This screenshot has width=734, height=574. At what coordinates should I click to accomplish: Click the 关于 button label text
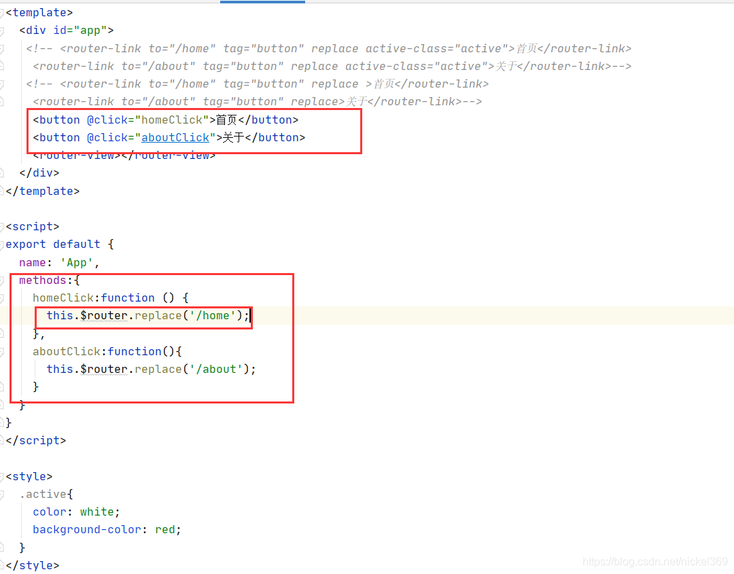234,138
